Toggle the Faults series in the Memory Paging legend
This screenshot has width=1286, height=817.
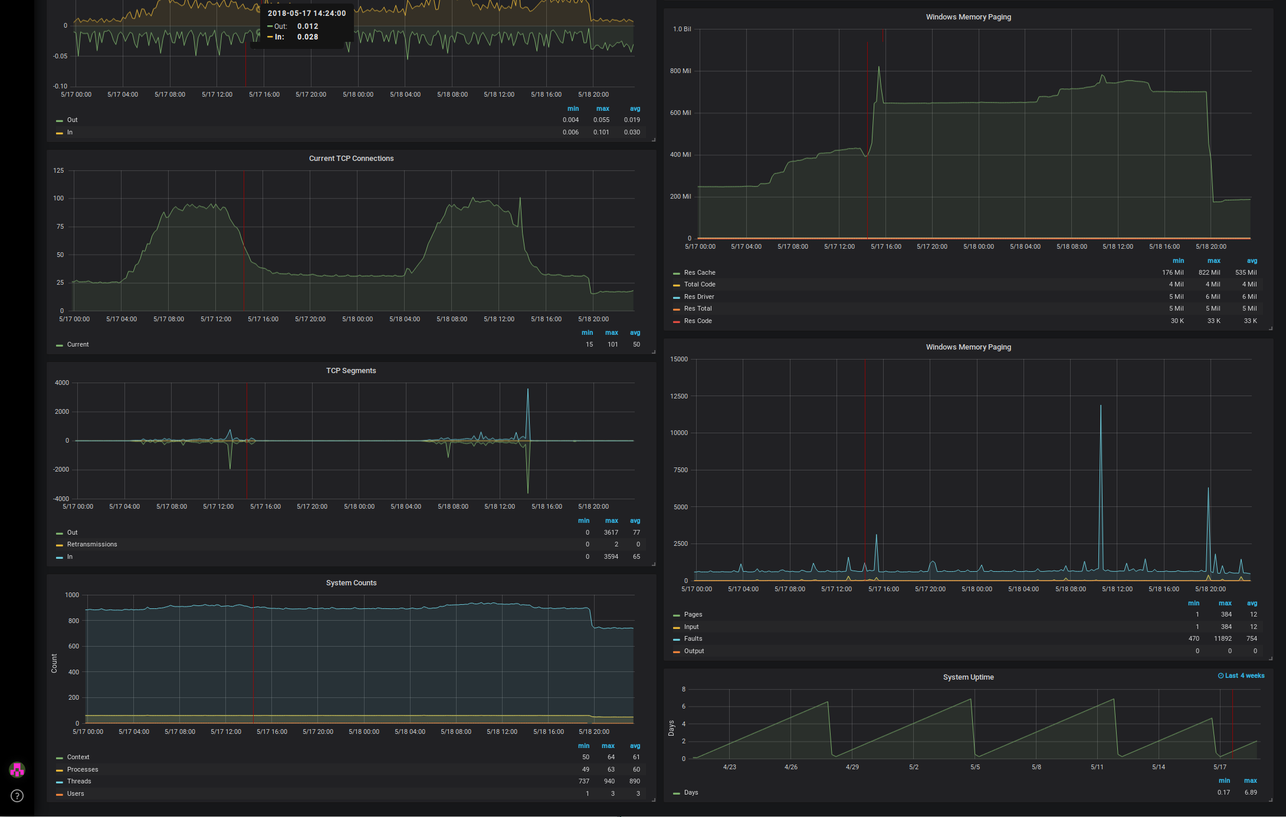693,639
